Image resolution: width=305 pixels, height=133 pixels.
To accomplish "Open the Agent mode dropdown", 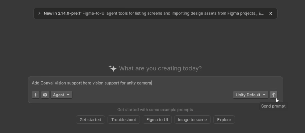I will pos(61,95).
